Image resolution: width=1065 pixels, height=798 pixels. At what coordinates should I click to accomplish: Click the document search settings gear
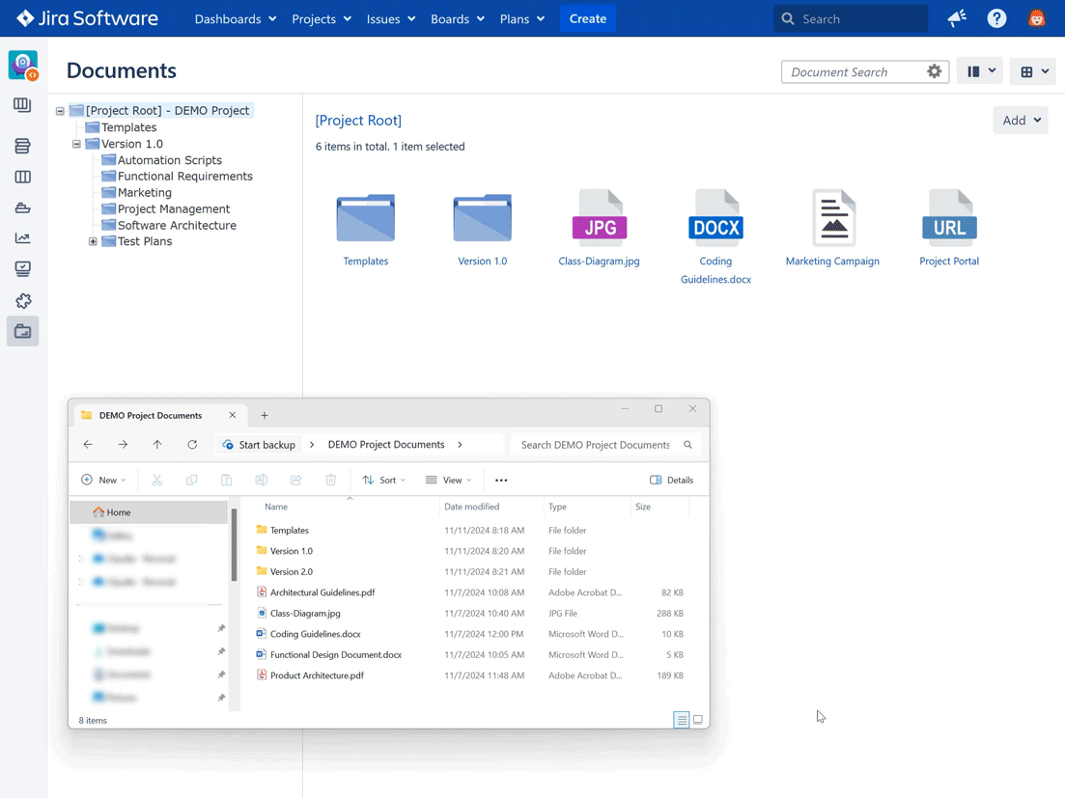pyautogui.click(x=934, y=71)
